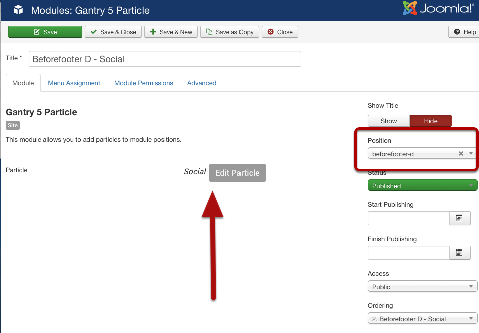
Task: Click the module description text
Action: pos(94,139)
